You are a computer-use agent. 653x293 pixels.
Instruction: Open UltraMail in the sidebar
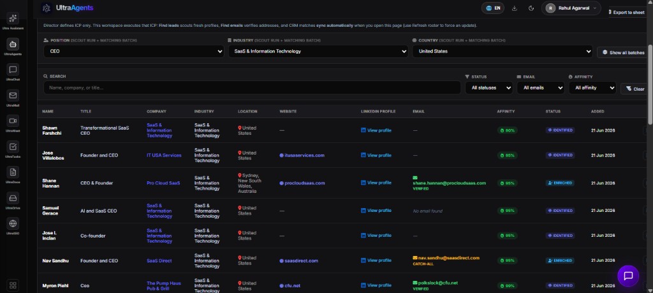pos(13,98)
